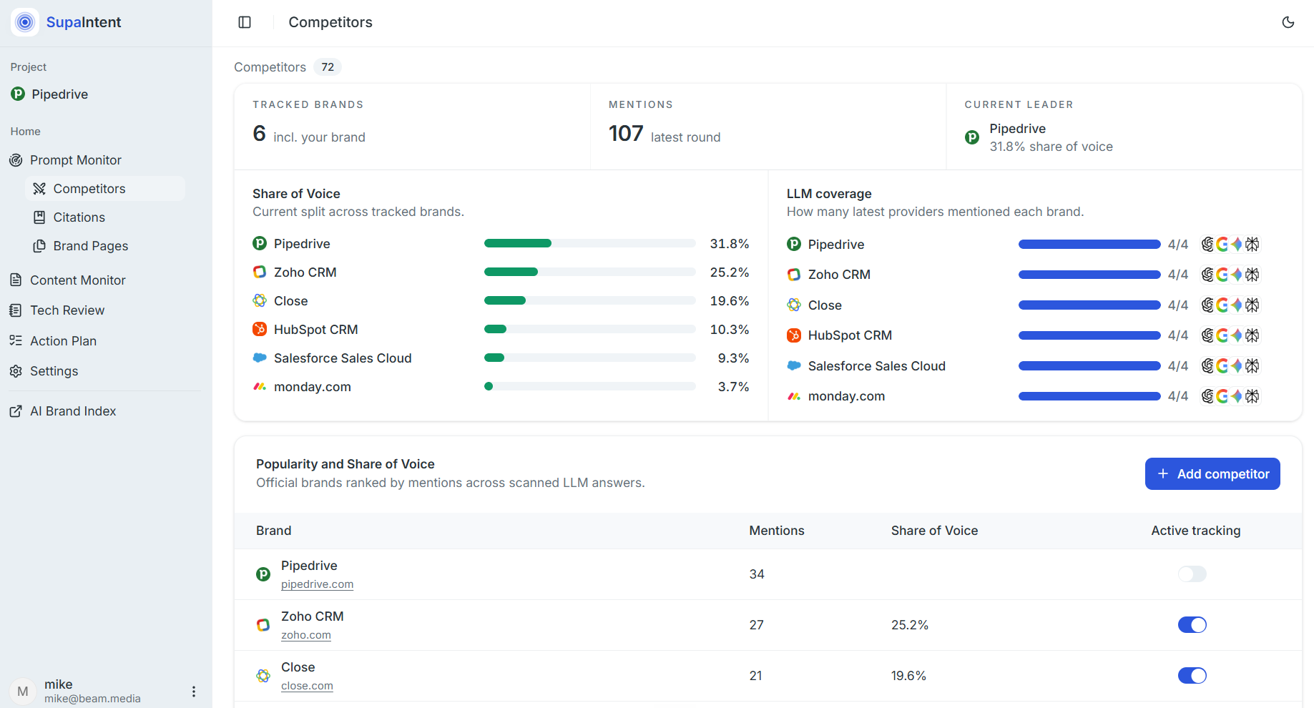
Task: Click ChatGPT icon in Pipedrive coverage row
Action: [x=1208, y=245]
